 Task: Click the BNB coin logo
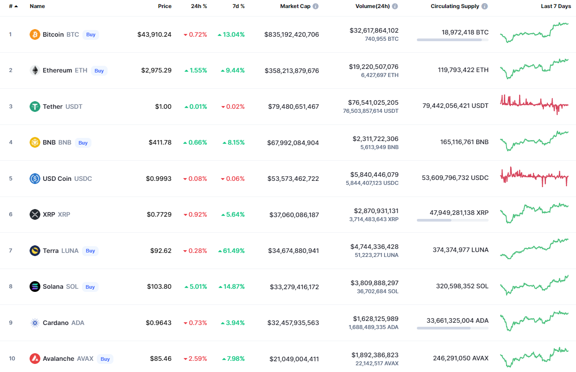[x=35, y=142]
